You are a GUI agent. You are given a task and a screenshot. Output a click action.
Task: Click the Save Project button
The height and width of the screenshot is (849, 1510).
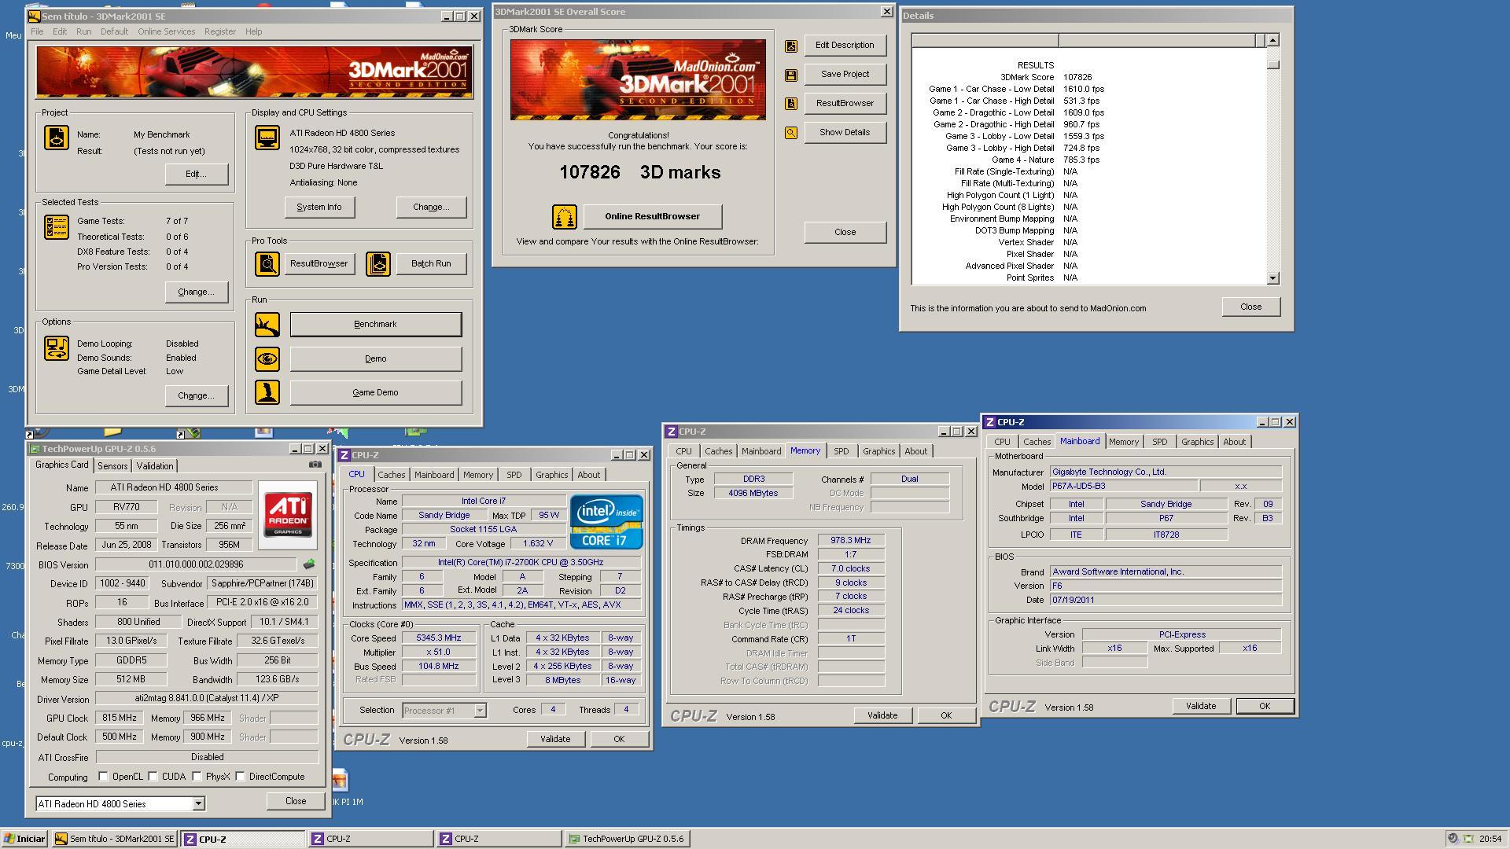pos(845,75)
